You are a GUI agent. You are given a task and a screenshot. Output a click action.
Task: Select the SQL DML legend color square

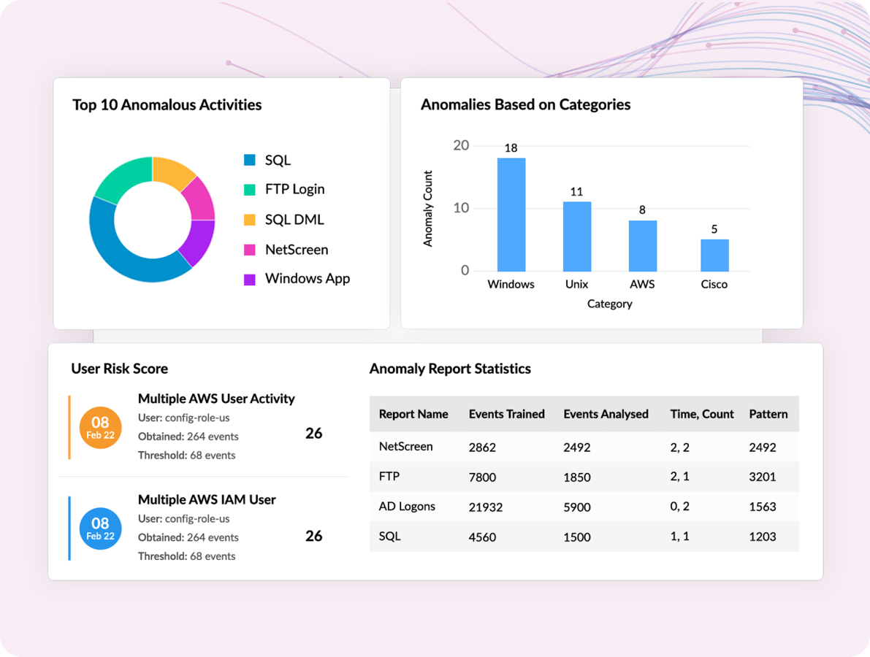point(249,219)
